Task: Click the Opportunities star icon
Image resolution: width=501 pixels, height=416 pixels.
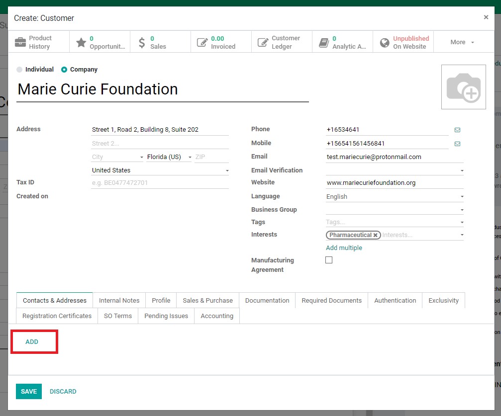Action: click(x=81, y=42)
